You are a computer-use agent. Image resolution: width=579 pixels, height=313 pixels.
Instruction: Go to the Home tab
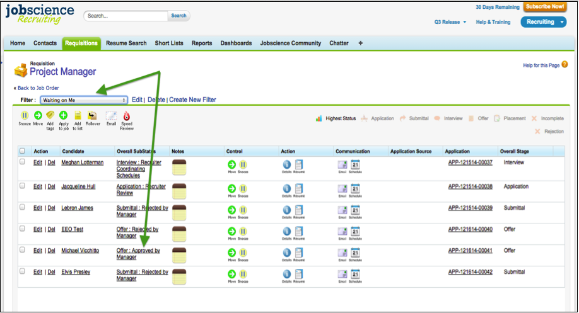[18, 43]
